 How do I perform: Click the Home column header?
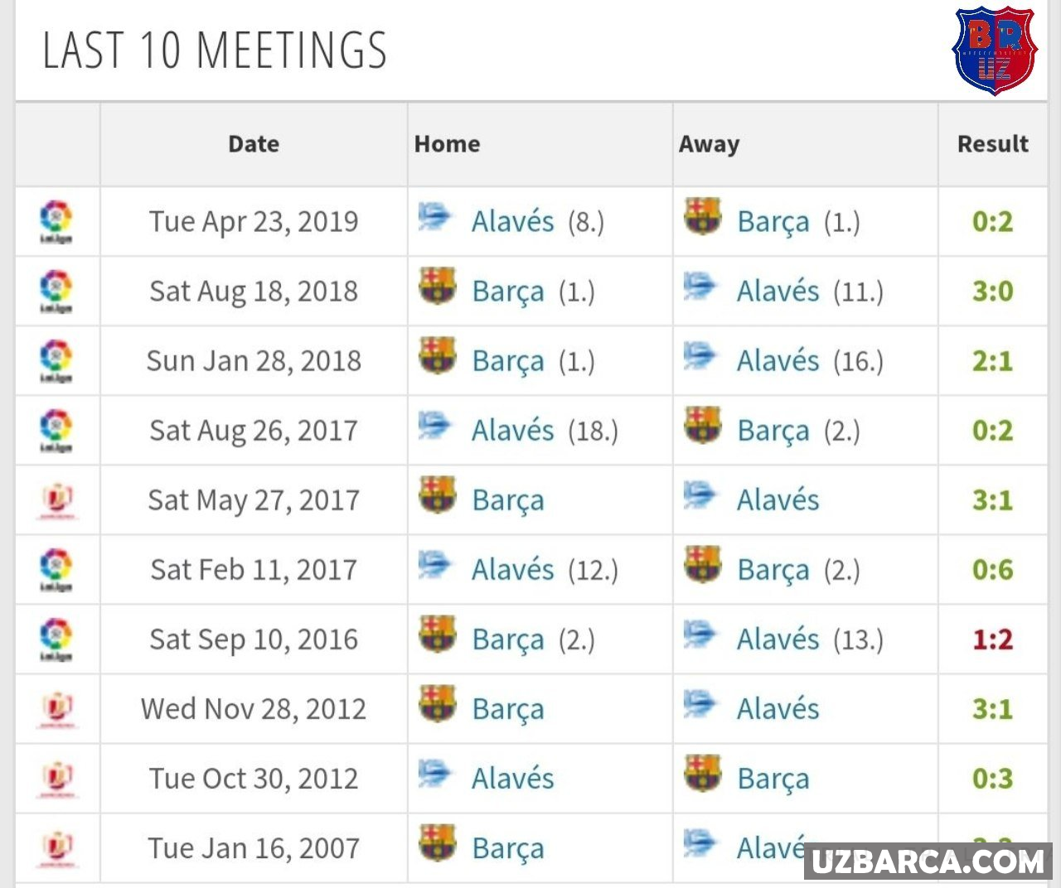(x=447, y=144)
